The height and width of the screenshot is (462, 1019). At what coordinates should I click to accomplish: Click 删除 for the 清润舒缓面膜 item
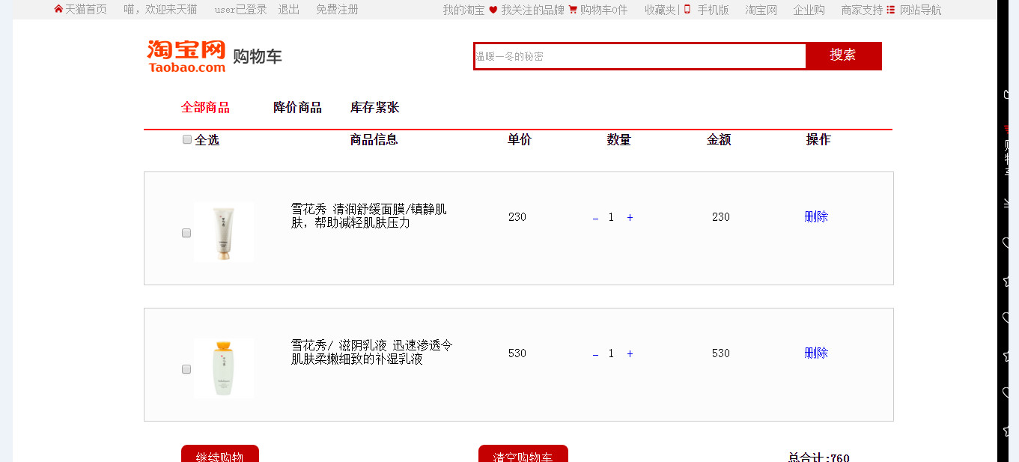coord(816,217)
